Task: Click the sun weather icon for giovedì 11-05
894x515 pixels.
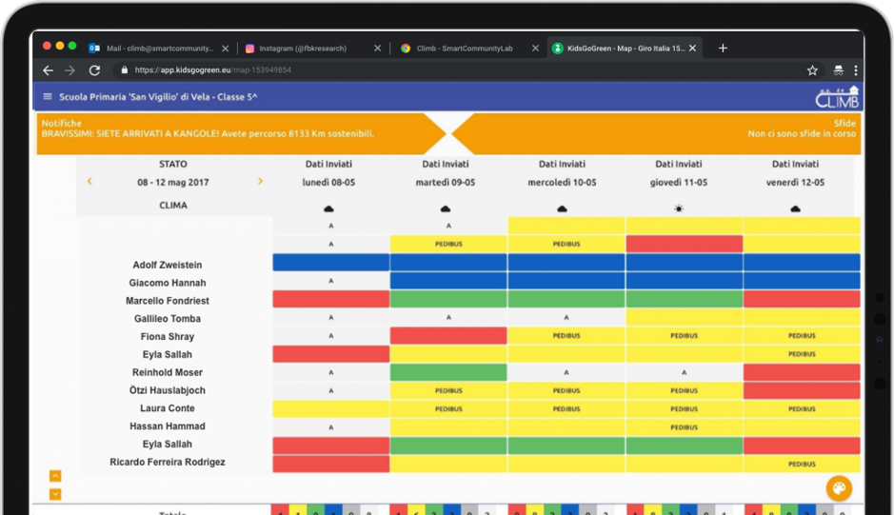Action: (679, 208)
